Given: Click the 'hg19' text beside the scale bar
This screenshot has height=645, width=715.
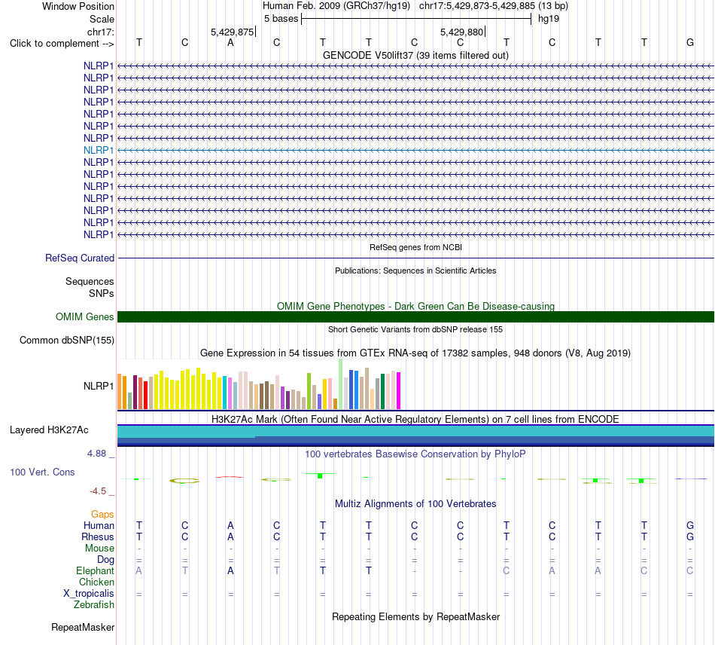Looking at the screenshot, I should pos(549,19).
